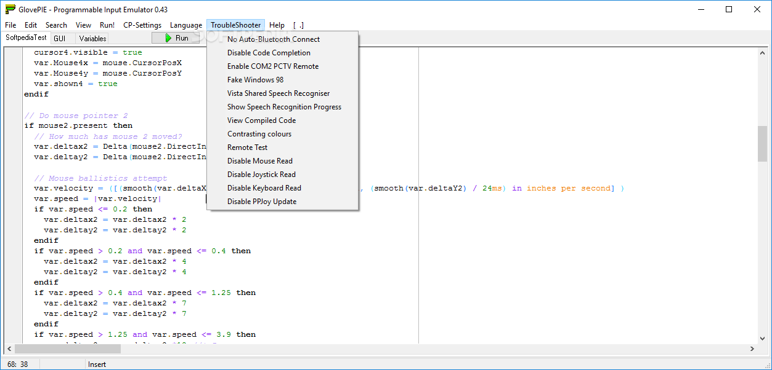This screenshot has width=772, height=370.
Task: Open the Search menu
Action: coord(56,25)
